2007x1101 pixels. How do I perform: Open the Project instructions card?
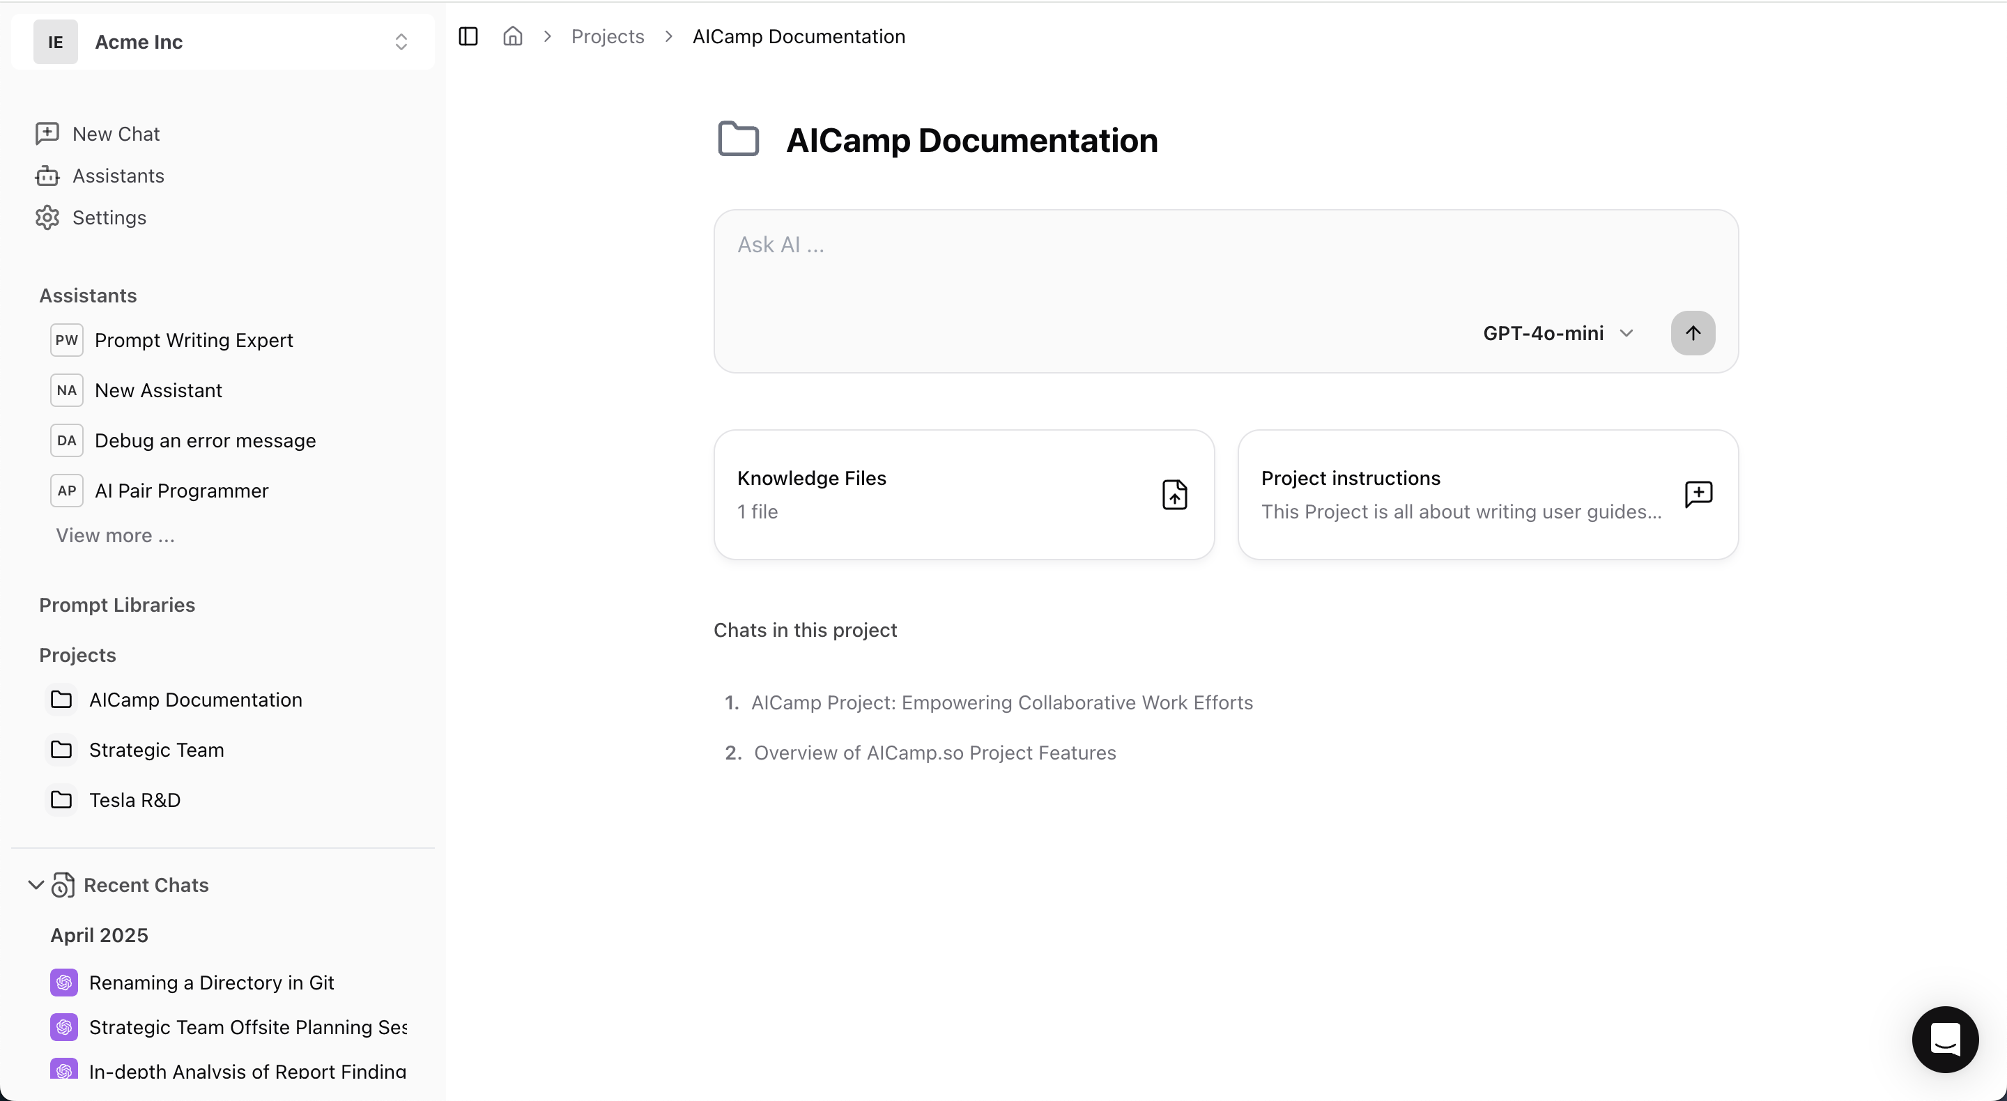coord(1487,494)
